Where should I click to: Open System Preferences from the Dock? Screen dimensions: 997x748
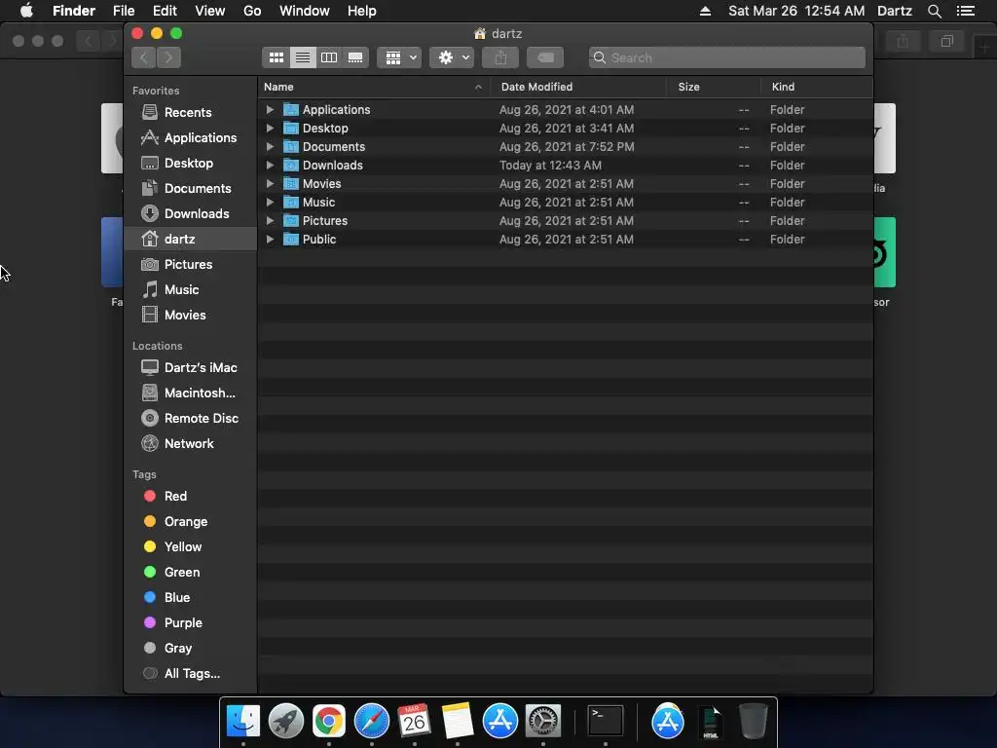coord(543,722)
